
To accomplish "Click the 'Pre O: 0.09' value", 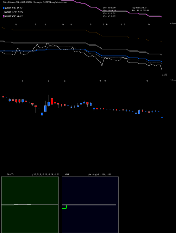I will point(109,8).
